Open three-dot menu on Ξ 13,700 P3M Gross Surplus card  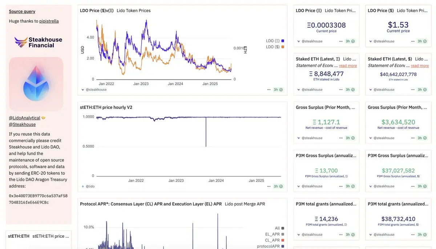tap(341, 186)
